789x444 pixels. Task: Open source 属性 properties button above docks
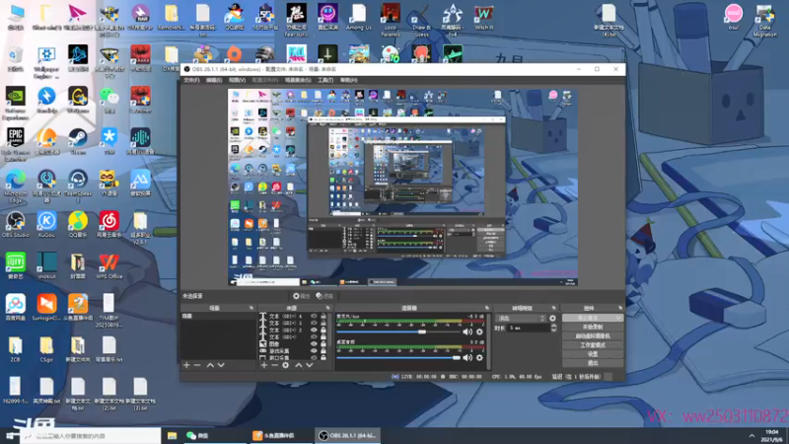pyautogui.click(x=302, y=296)
